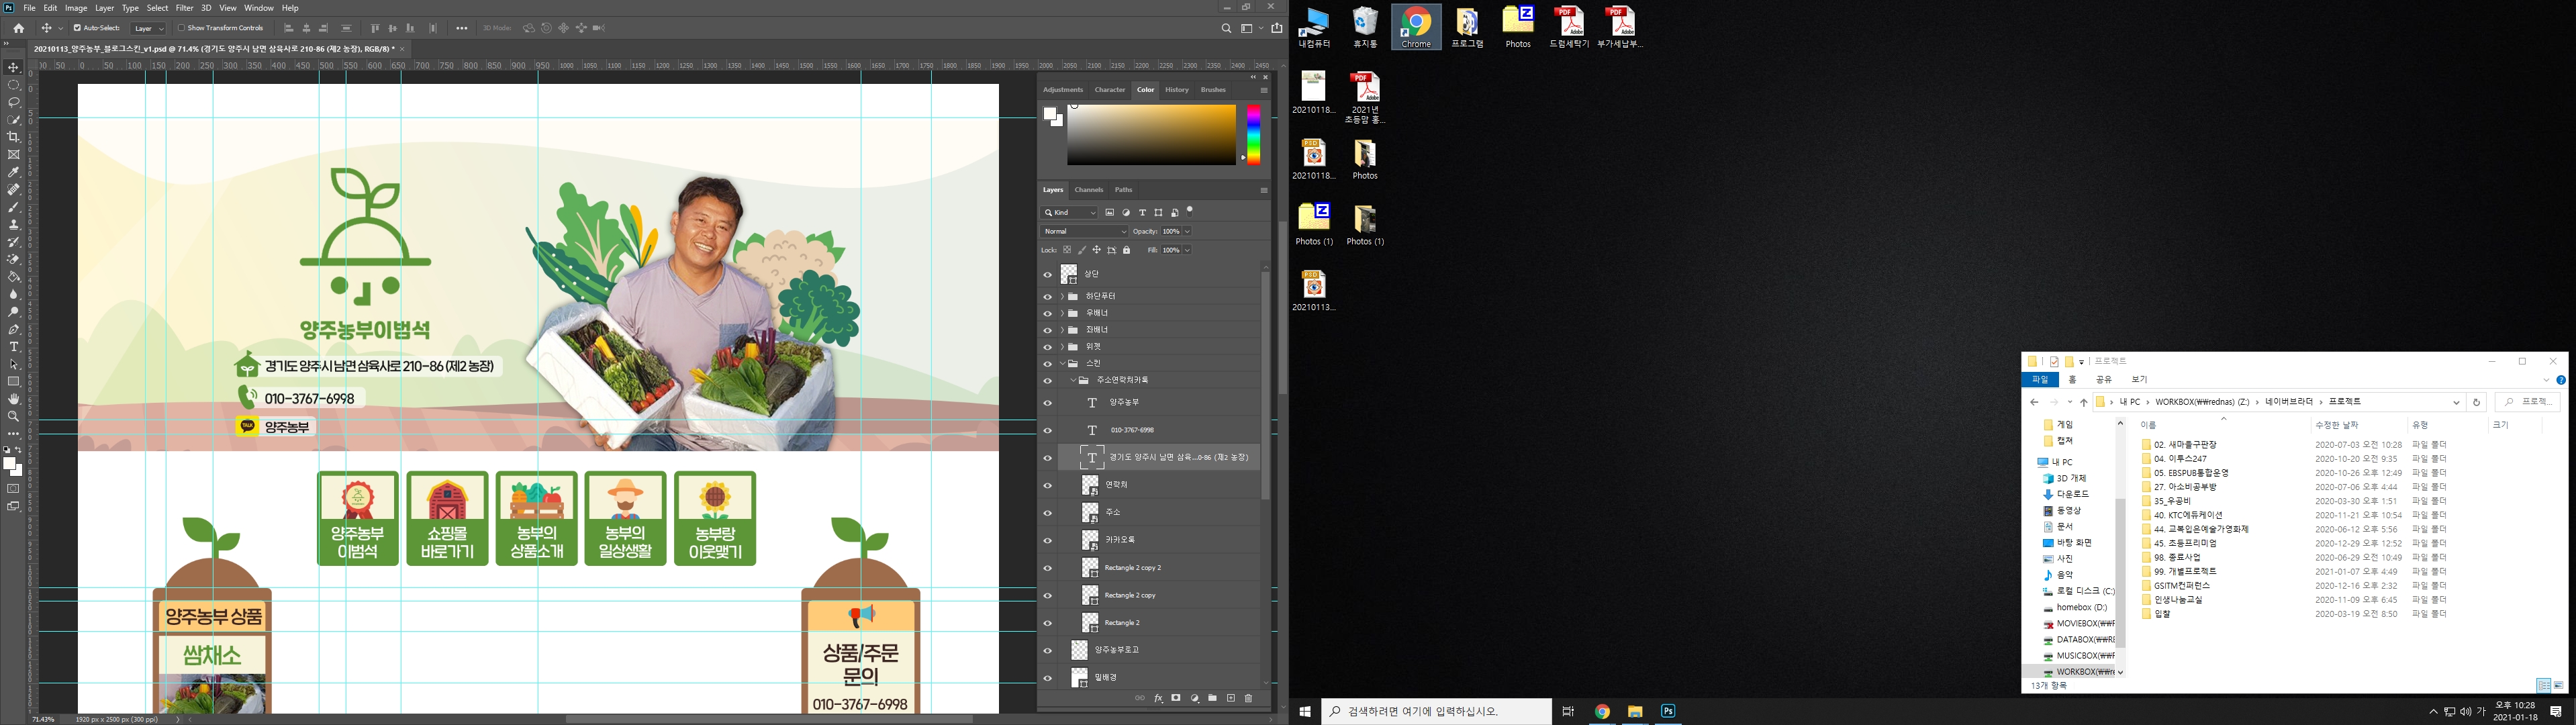
Task: Open the blend mode Normal dropdown
Action: click(1085, 231)
